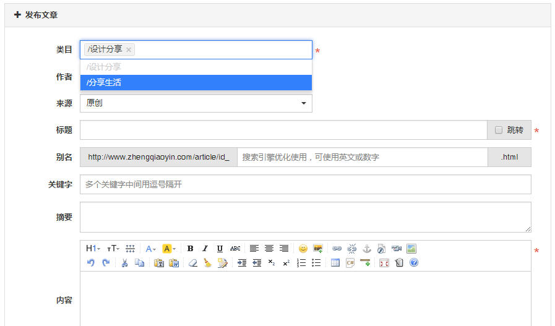Open the font size dropdown in the editor
Screen dimensions: 555x326
[x=113, y=249]
